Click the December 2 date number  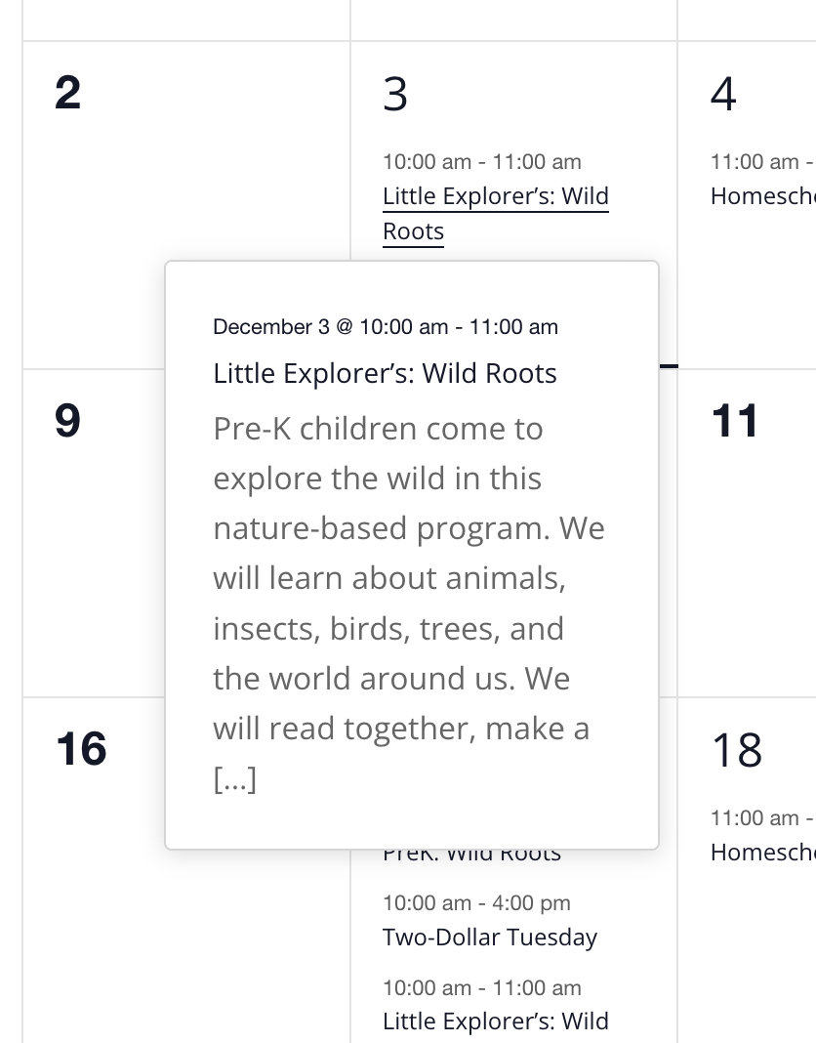[x=67, y=92]
